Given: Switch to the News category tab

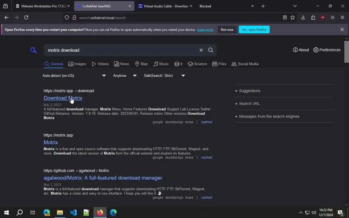Looking at the screenshot, I should pyautogui.click(x=121, y=64).
